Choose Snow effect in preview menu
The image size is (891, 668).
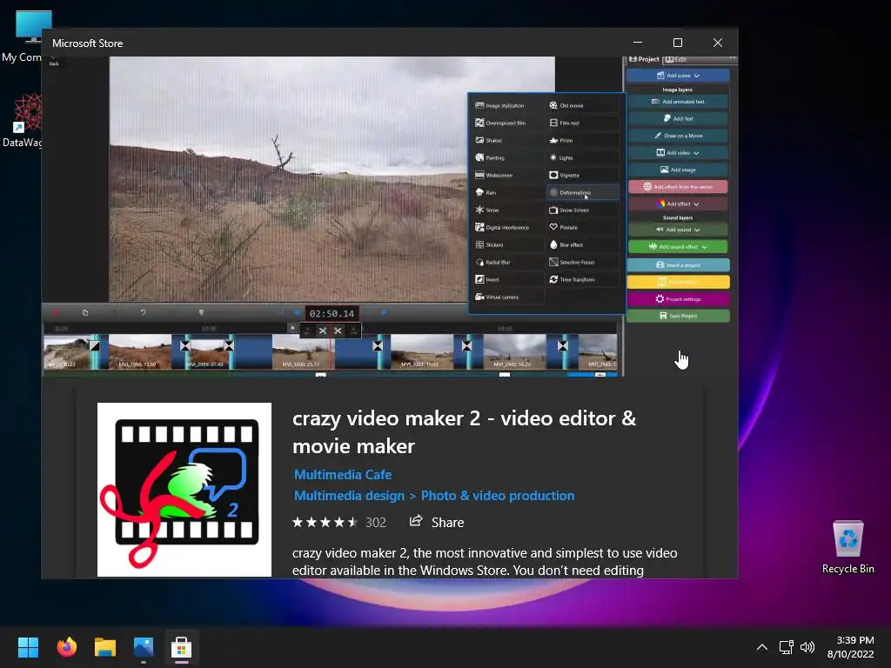pos(507,210)
